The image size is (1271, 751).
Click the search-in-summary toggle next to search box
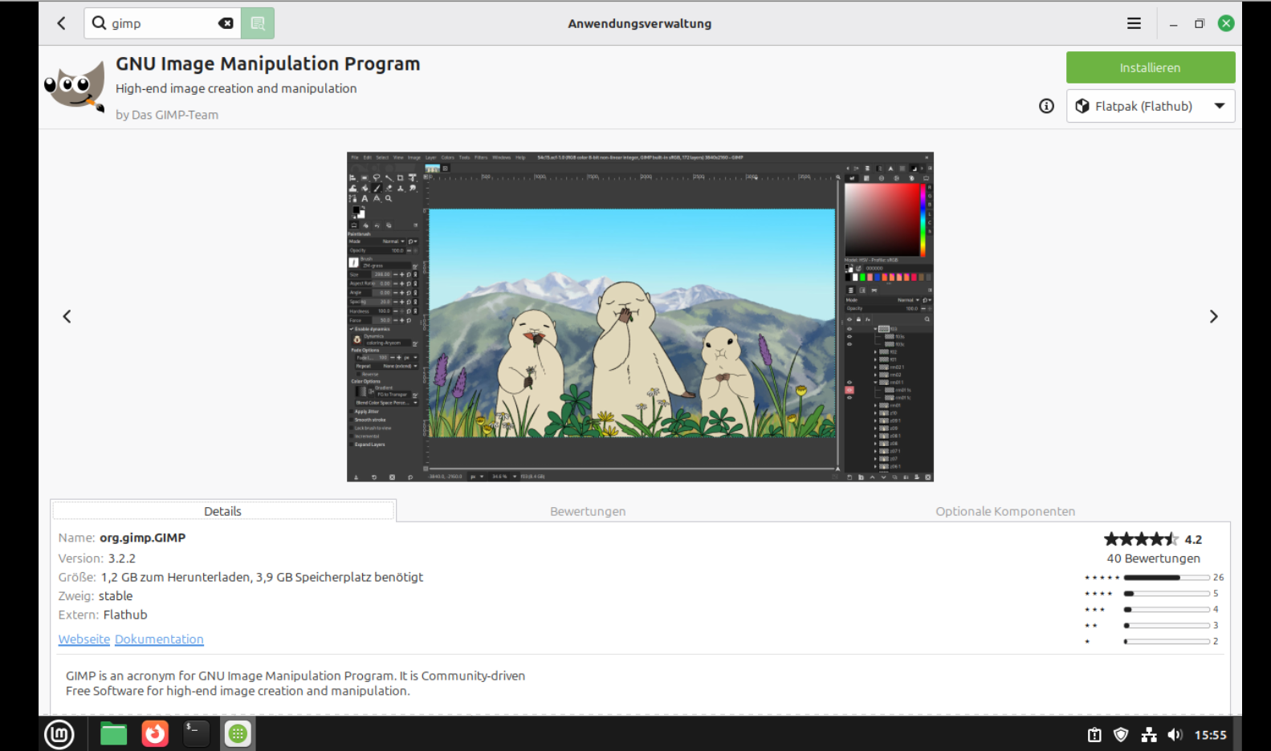[258, 23]
